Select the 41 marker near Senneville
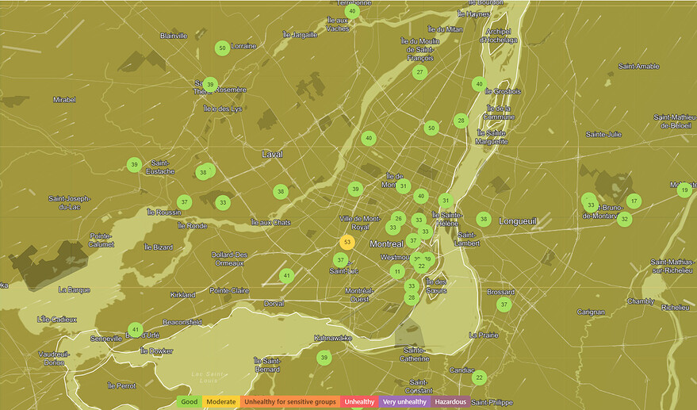 [x=136, y=330]
